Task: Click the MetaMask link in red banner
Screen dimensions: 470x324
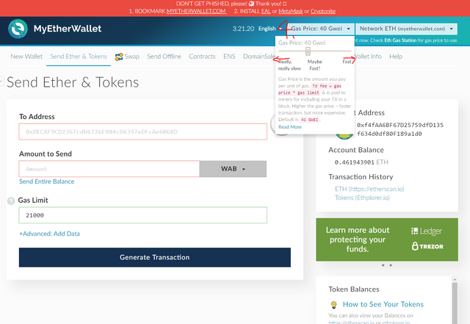Action: click(291, 11)
